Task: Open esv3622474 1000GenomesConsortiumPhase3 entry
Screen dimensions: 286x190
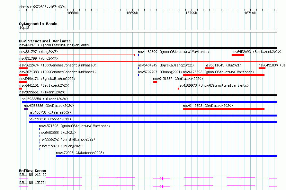Action: coord(58,65)
